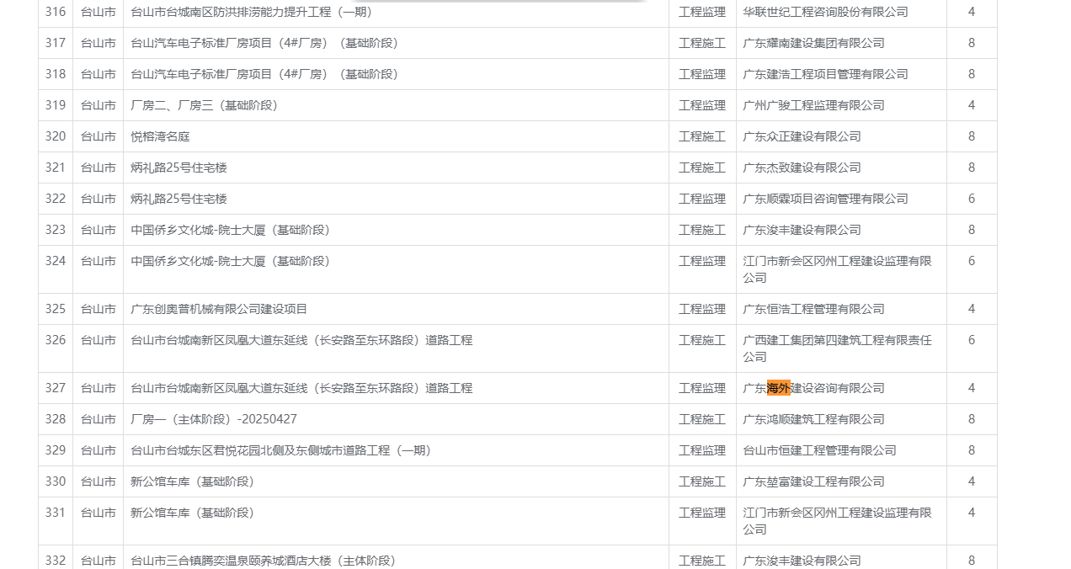
Task: Select project 广东创奥普机械有限公司建设项目
Action: pos(219,309)
